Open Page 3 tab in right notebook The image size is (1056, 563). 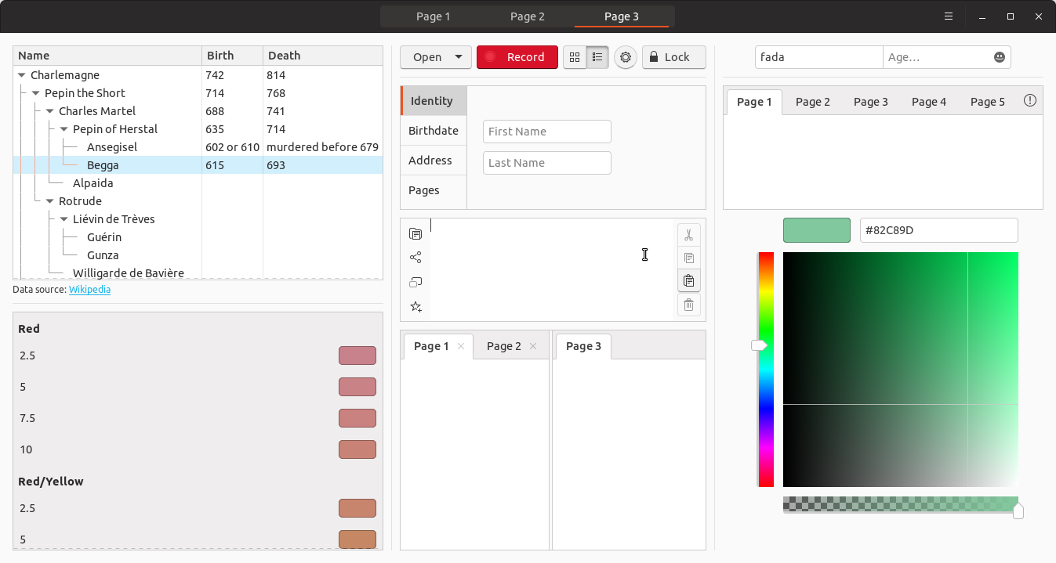[870, 102]
